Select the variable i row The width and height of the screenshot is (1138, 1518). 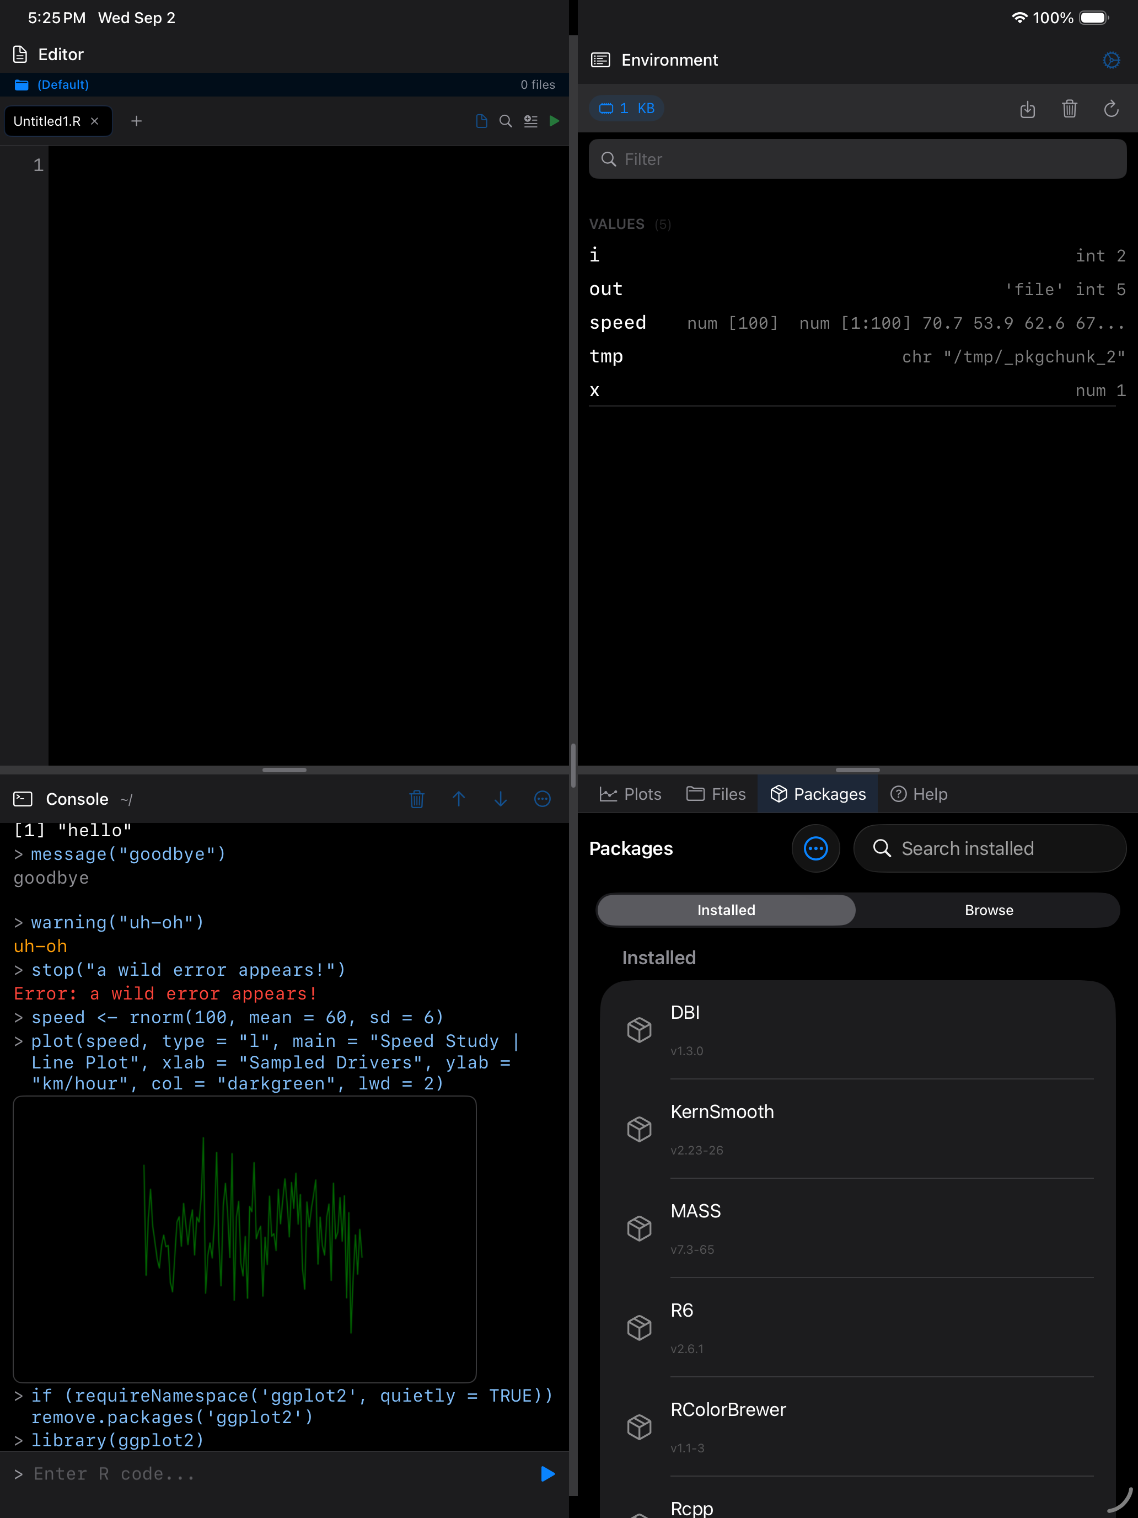pyautogui.click(x=857, y=255)
